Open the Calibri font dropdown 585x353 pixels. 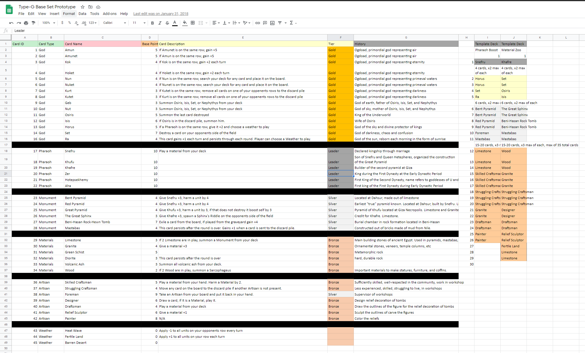coord(115,23)
